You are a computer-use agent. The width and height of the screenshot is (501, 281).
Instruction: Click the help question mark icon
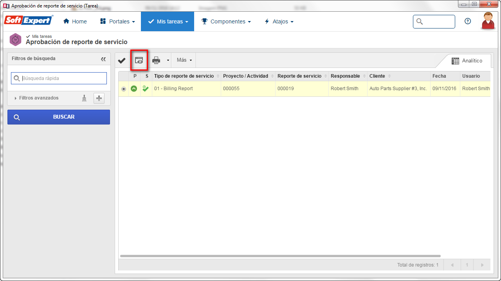[468, 21]
